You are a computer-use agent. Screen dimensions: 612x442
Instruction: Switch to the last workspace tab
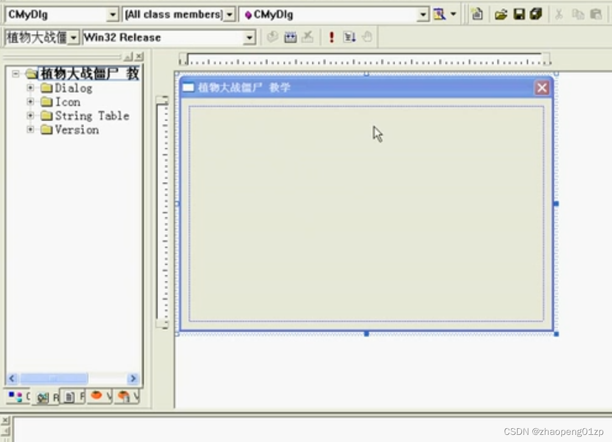127,396
